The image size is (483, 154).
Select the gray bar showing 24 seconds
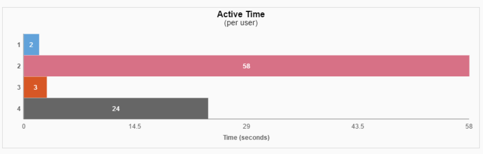tap(116, 109)
